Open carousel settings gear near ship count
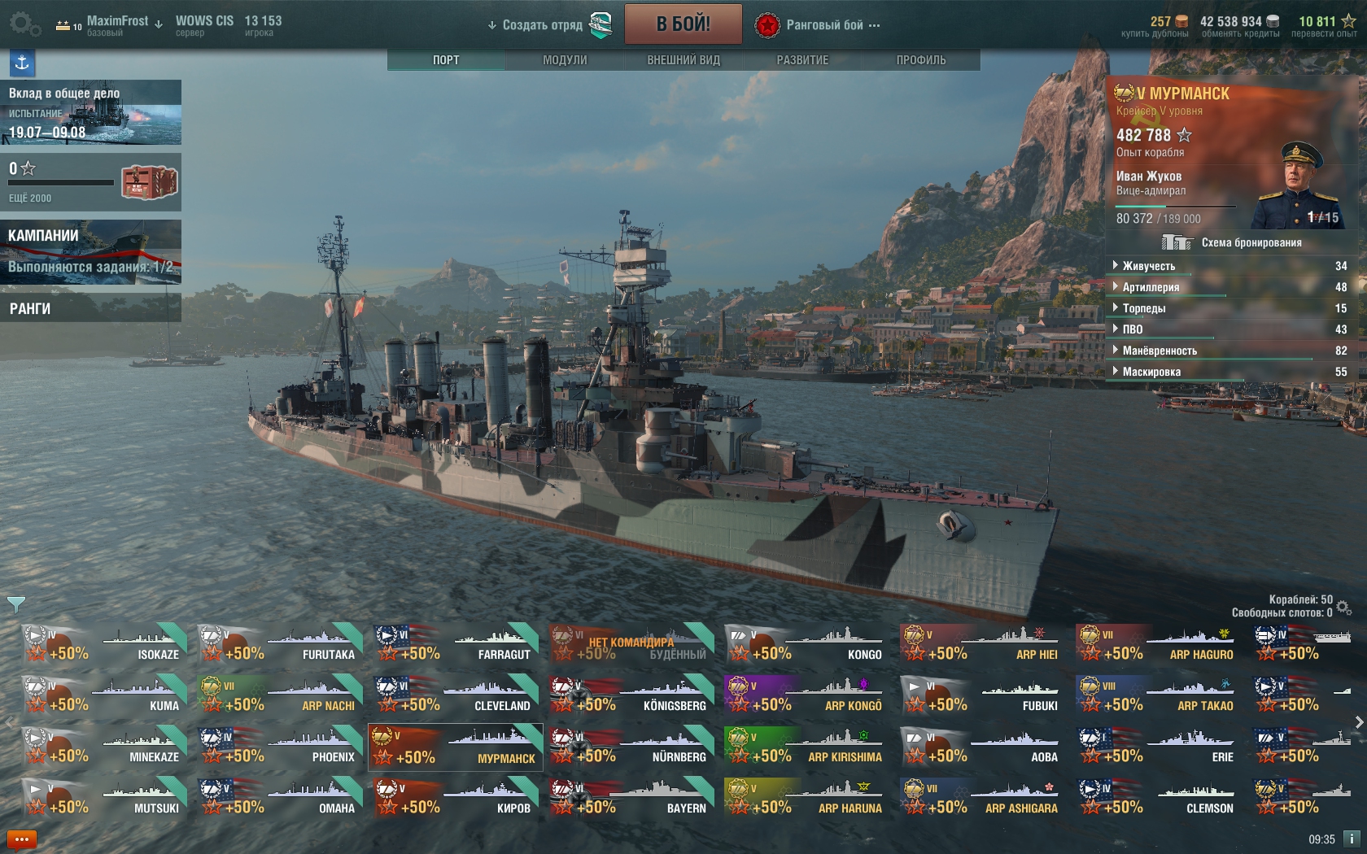1367x854 pixels. 1344,607
